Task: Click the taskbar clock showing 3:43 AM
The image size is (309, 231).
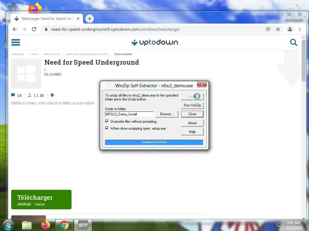Action: click(294, 225)
